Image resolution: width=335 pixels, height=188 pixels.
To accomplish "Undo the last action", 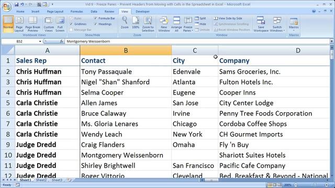I will [x=22, y=4].
